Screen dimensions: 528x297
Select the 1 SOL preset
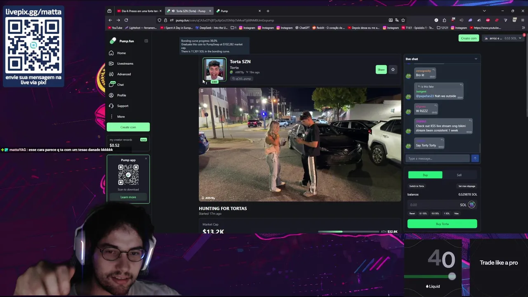coord(447,213)
